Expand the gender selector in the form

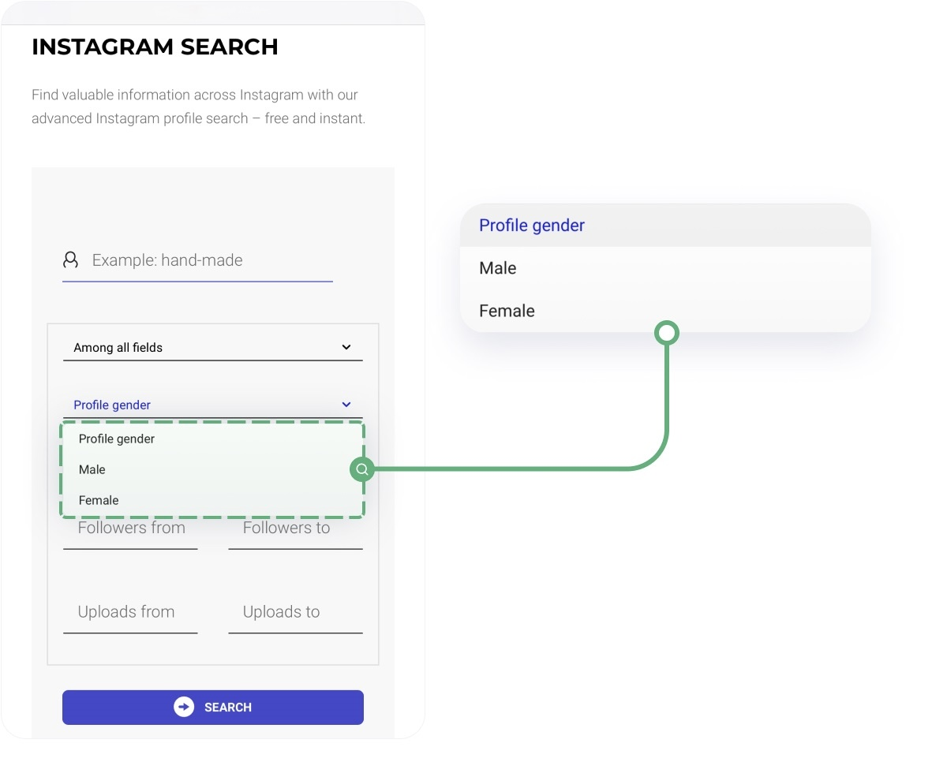point(213,405)
